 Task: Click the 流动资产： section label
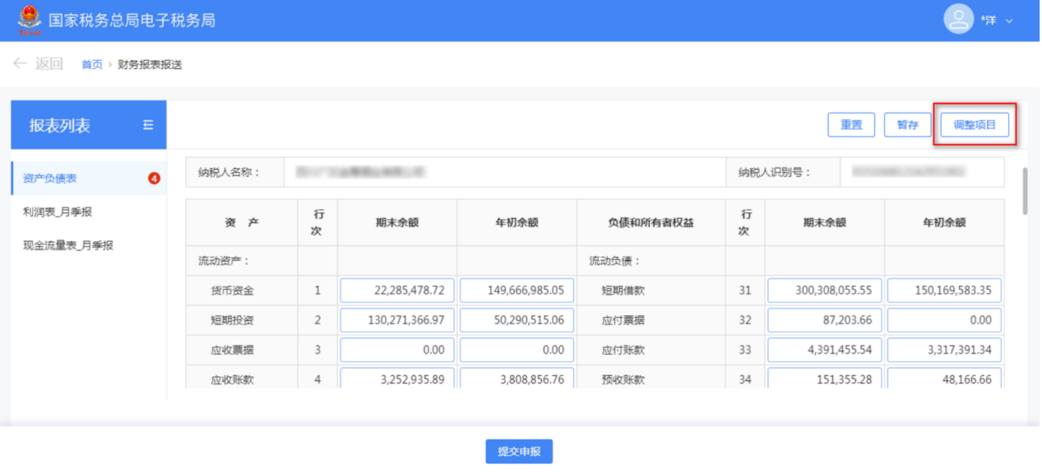point(224,261)
